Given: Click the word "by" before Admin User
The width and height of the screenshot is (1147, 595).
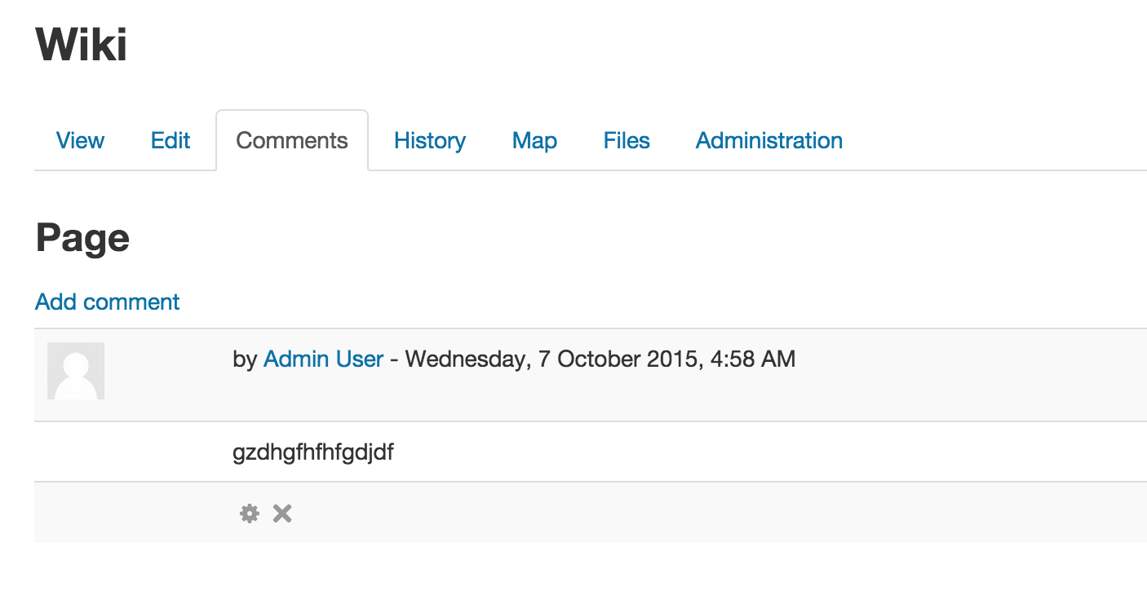Looking at the screenshot, I should coord(245,359).
